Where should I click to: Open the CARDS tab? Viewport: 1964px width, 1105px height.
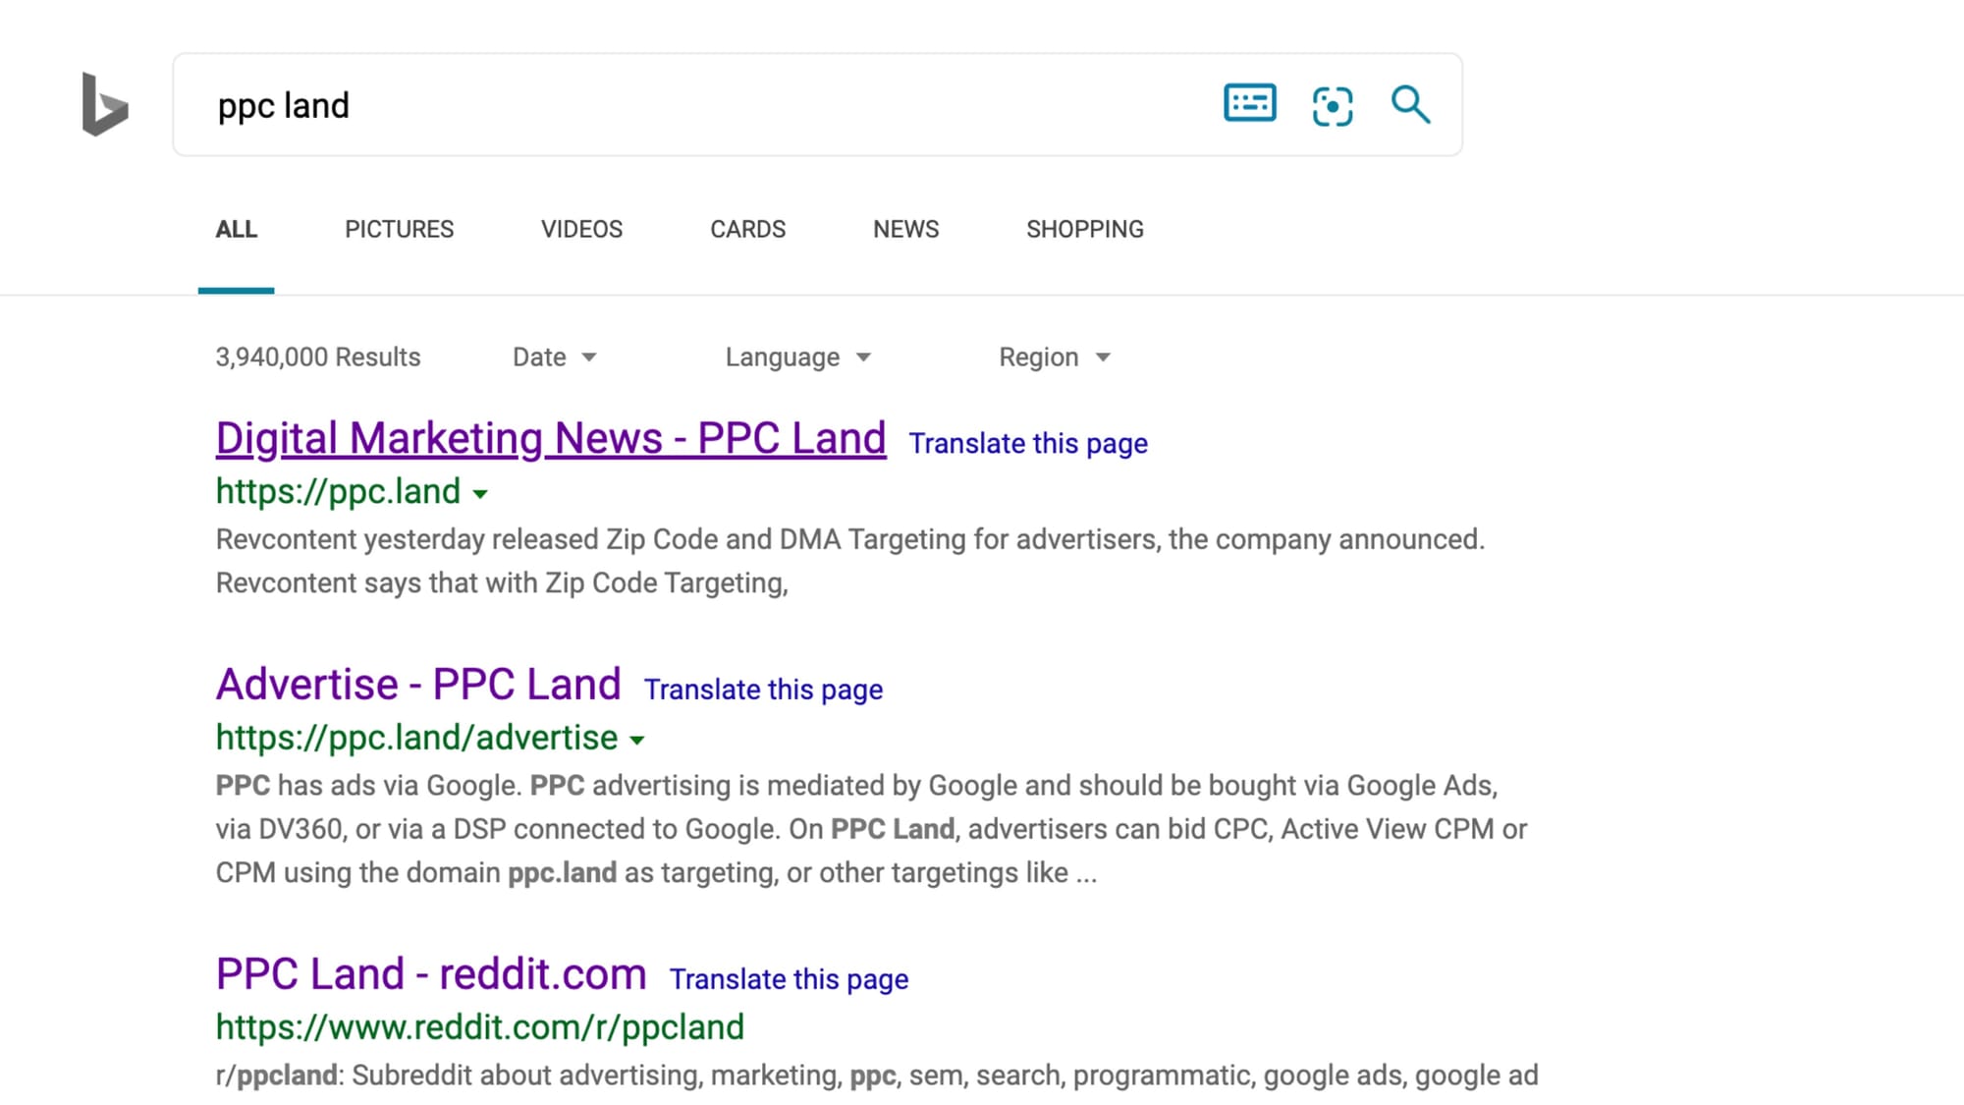[x=747, y=229]
